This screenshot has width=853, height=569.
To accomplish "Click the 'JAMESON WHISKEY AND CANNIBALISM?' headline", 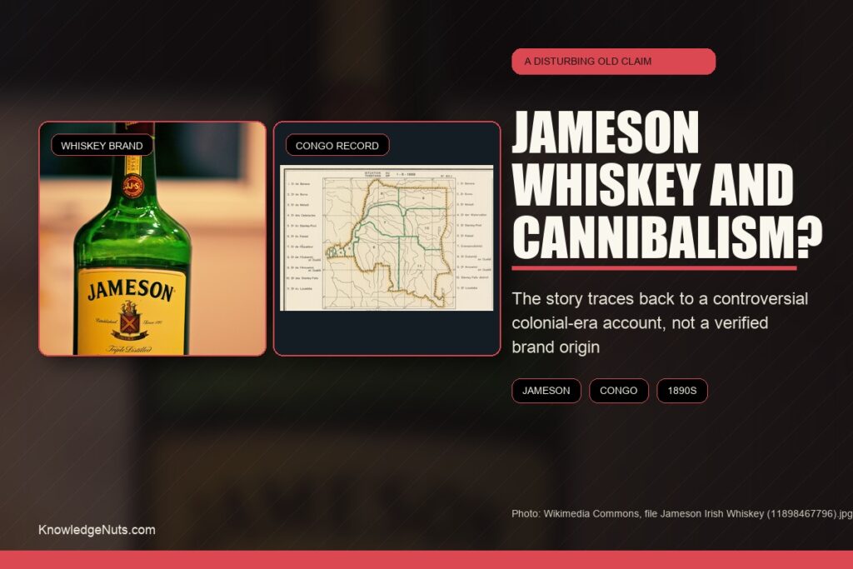I will [667, 184].
